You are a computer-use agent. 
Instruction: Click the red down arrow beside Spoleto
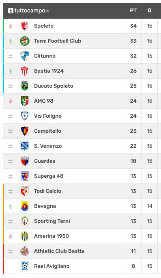[11, 26]
